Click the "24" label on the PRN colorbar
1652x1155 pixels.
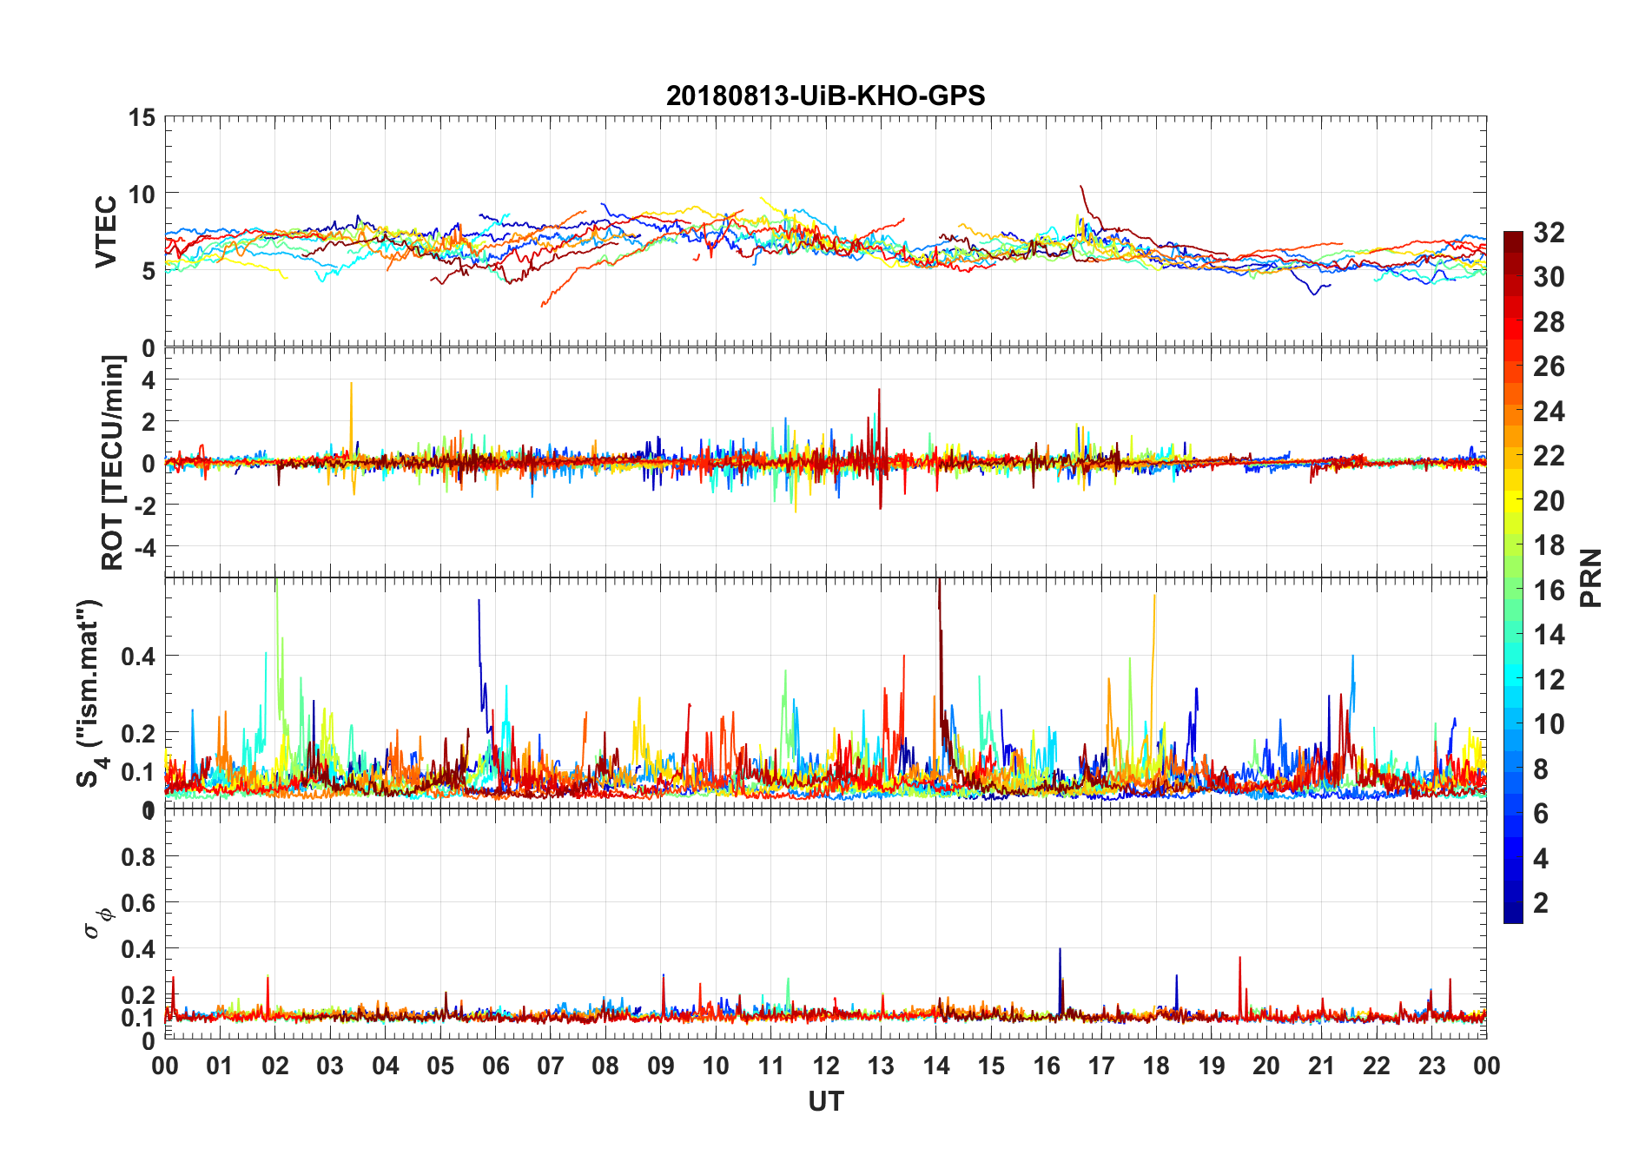click(1549, 412)
